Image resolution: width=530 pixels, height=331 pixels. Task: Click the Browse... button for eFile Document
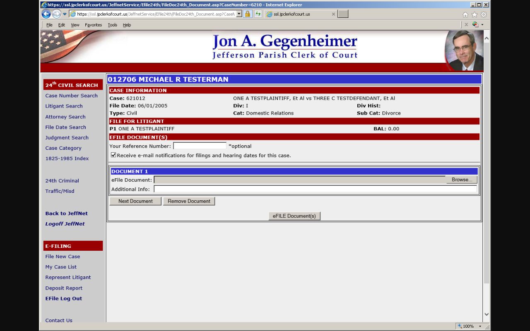pos(462,180)
